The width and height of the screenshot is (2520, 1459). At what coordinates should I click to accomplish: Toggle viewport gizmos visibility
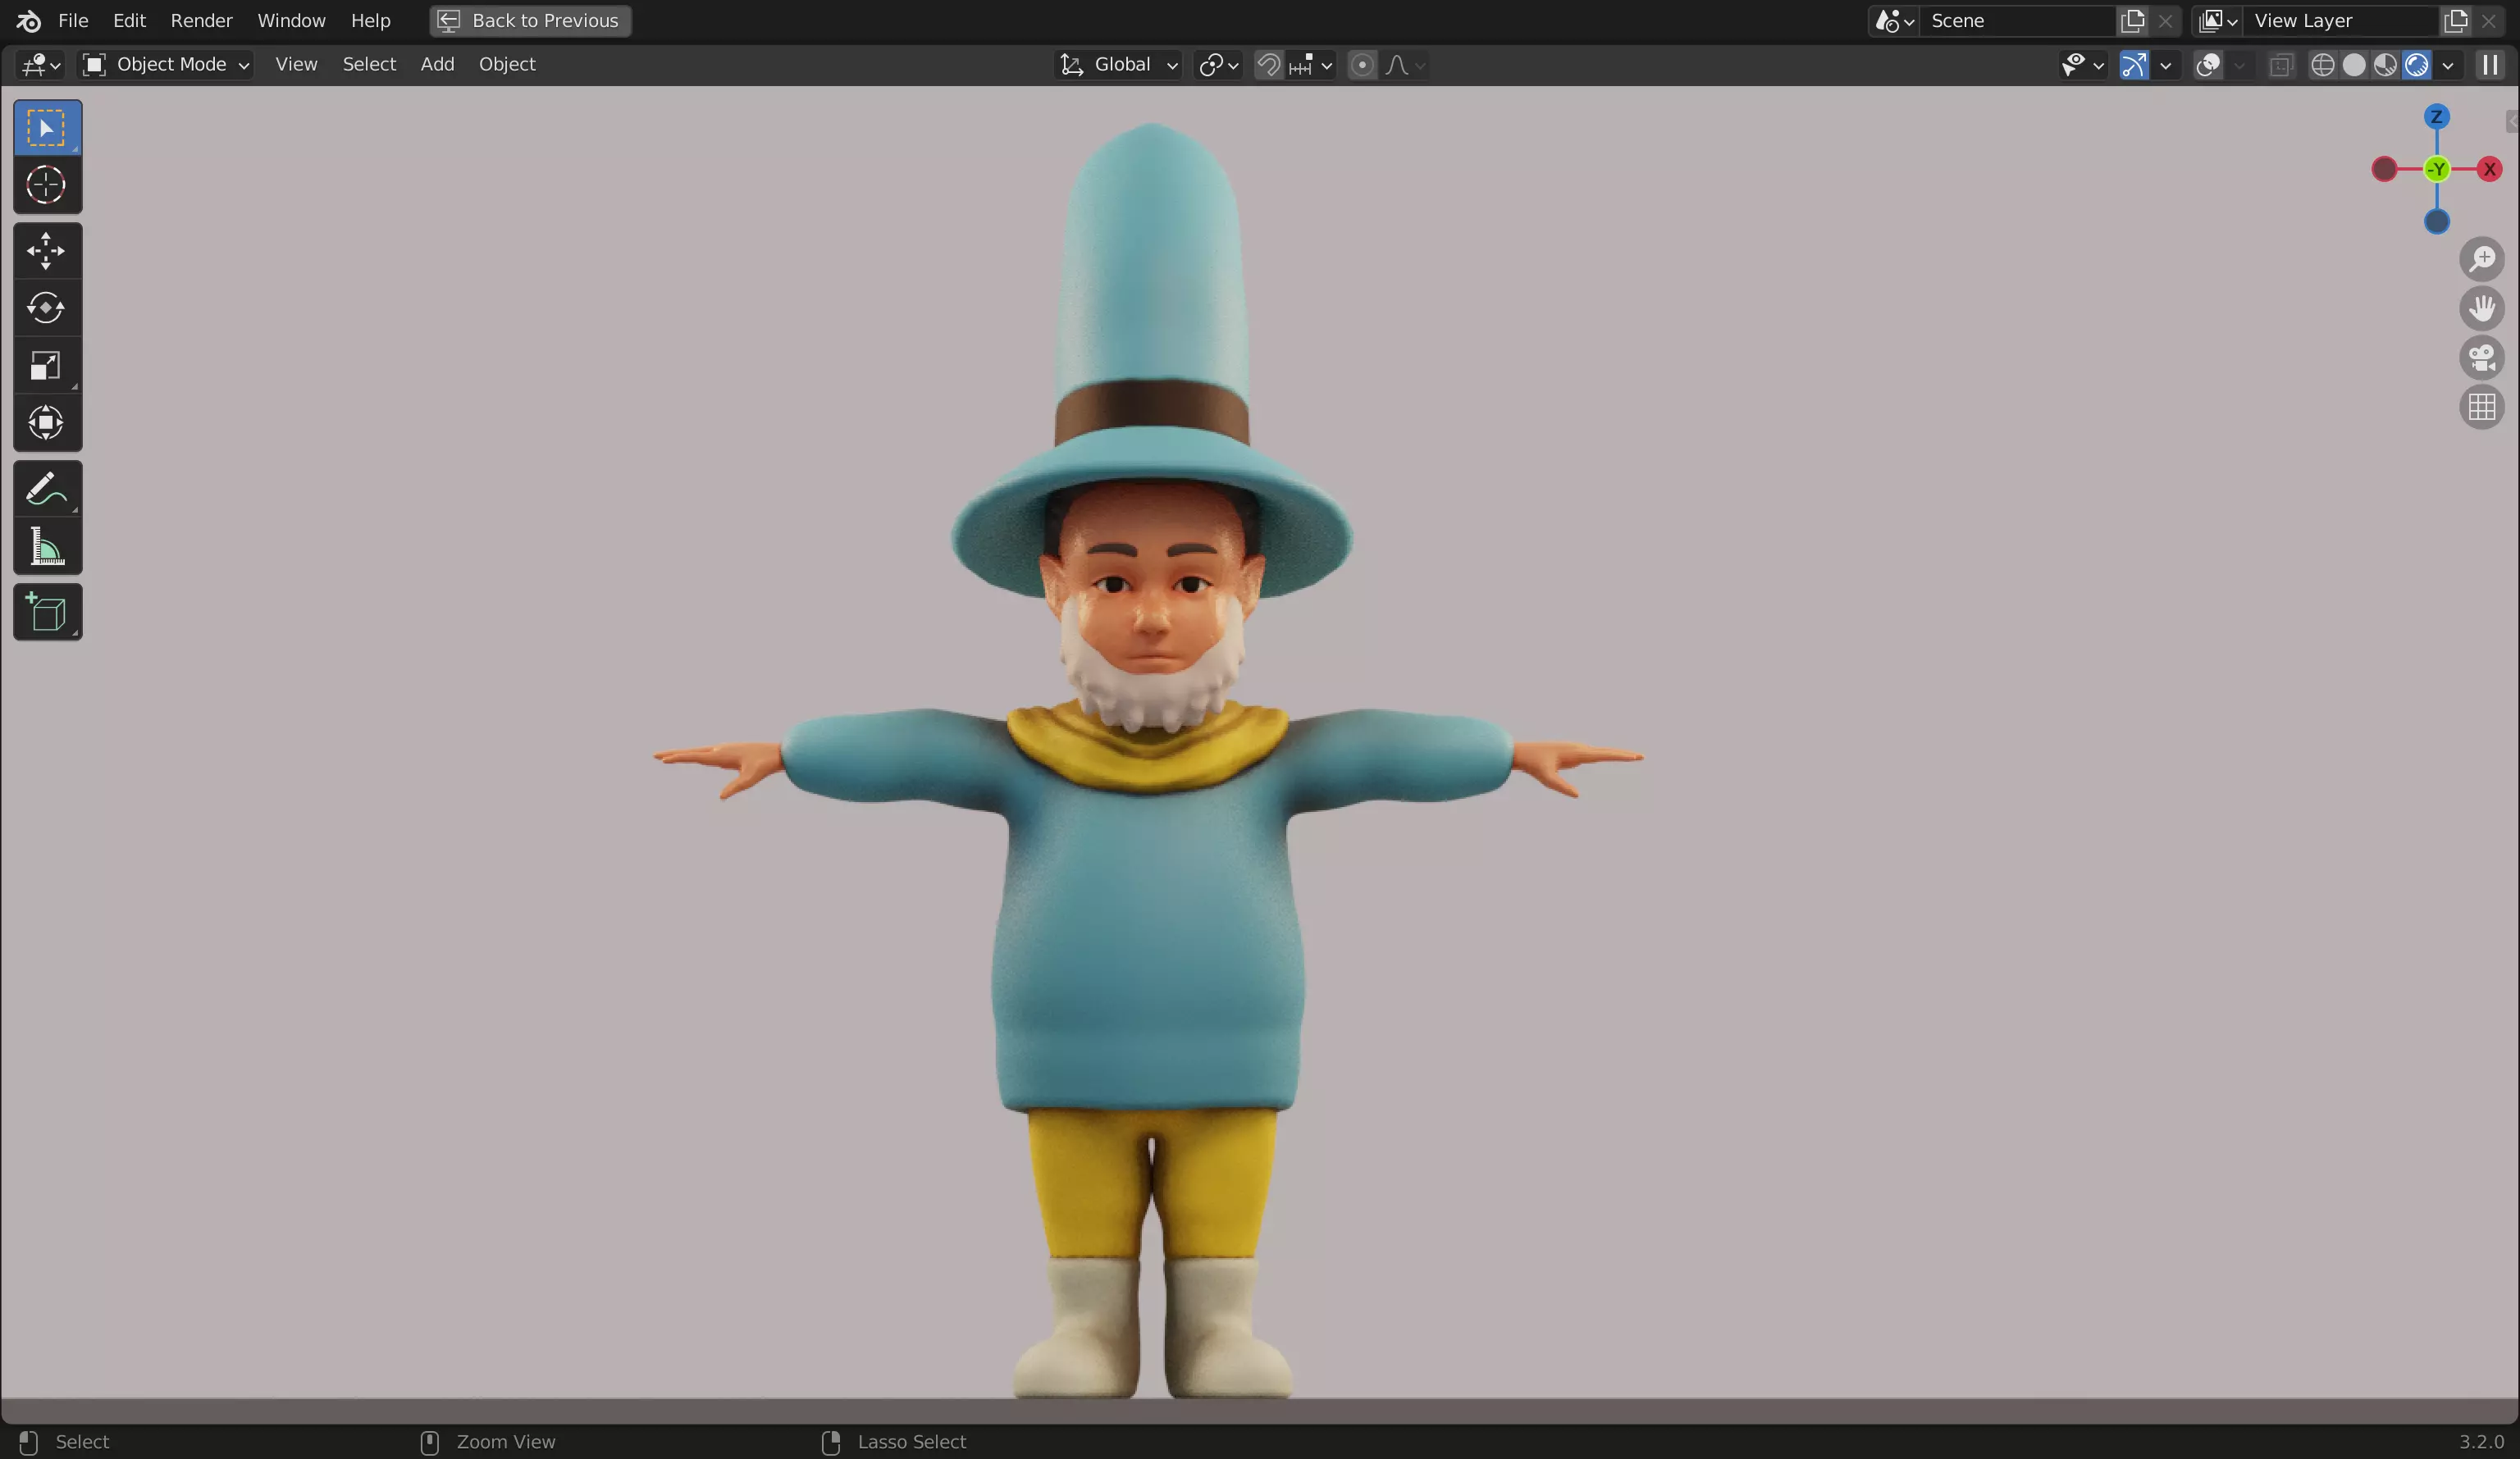point(2133,65)
